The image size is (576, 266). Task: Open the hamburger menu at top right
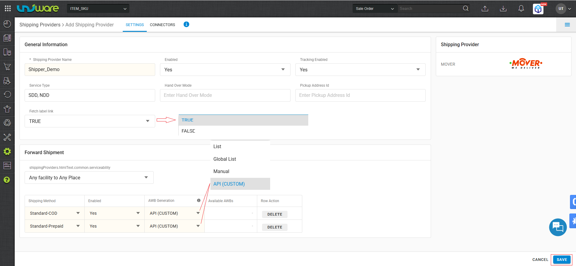[567, 25]
